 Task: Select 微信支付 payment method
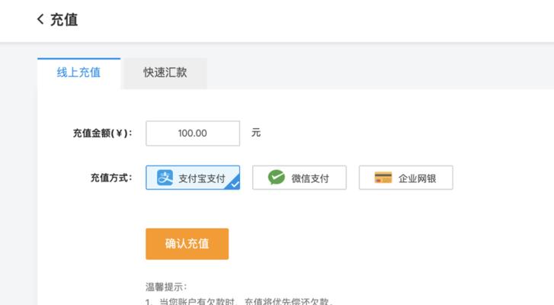pos(299,178)
